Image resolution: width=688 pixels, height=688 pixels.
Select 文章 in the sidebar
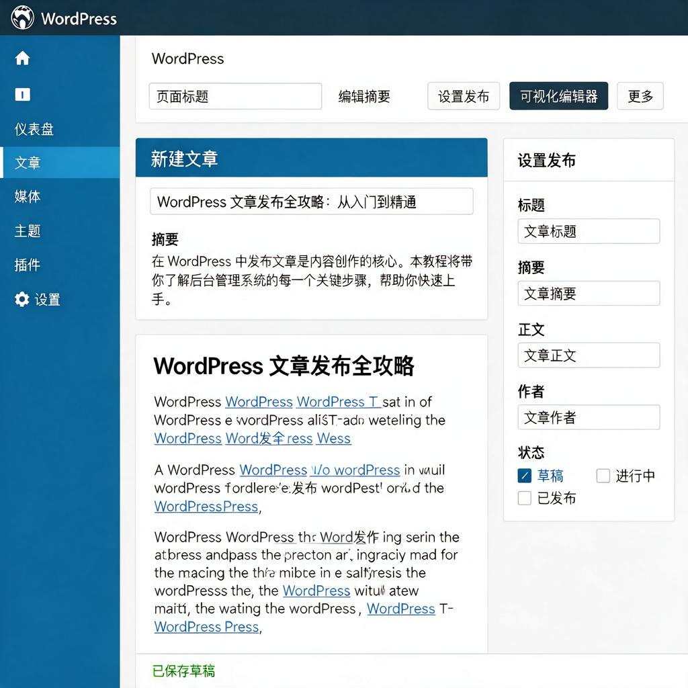click(60, 163)
